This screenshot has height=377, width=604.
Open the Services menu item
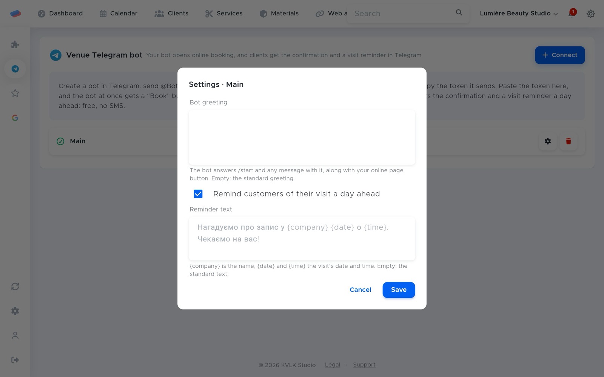(x=224, y=14)
